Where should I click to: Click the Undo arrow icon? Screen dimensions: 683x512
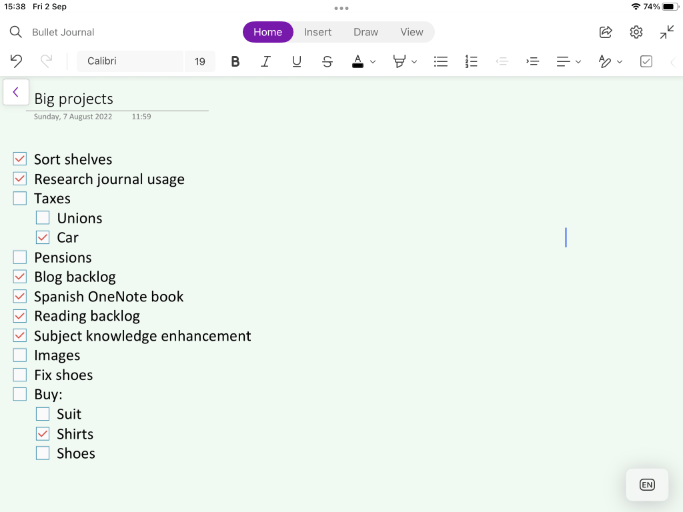tap(16, 61)
